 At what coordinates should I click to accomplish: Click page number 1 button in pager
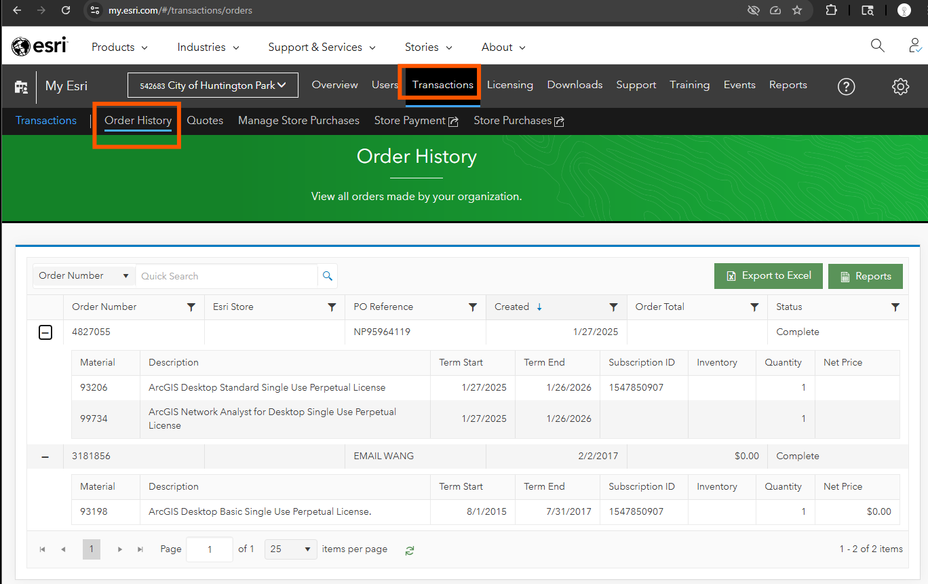[92, 549]
